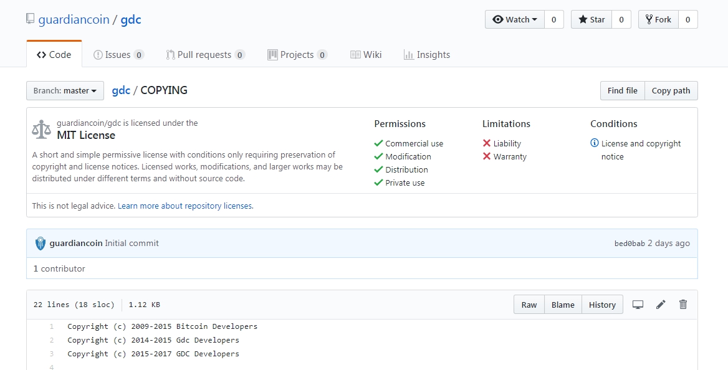728x370 pixels.
Task: Click line number 1
Action: [52, 326]
